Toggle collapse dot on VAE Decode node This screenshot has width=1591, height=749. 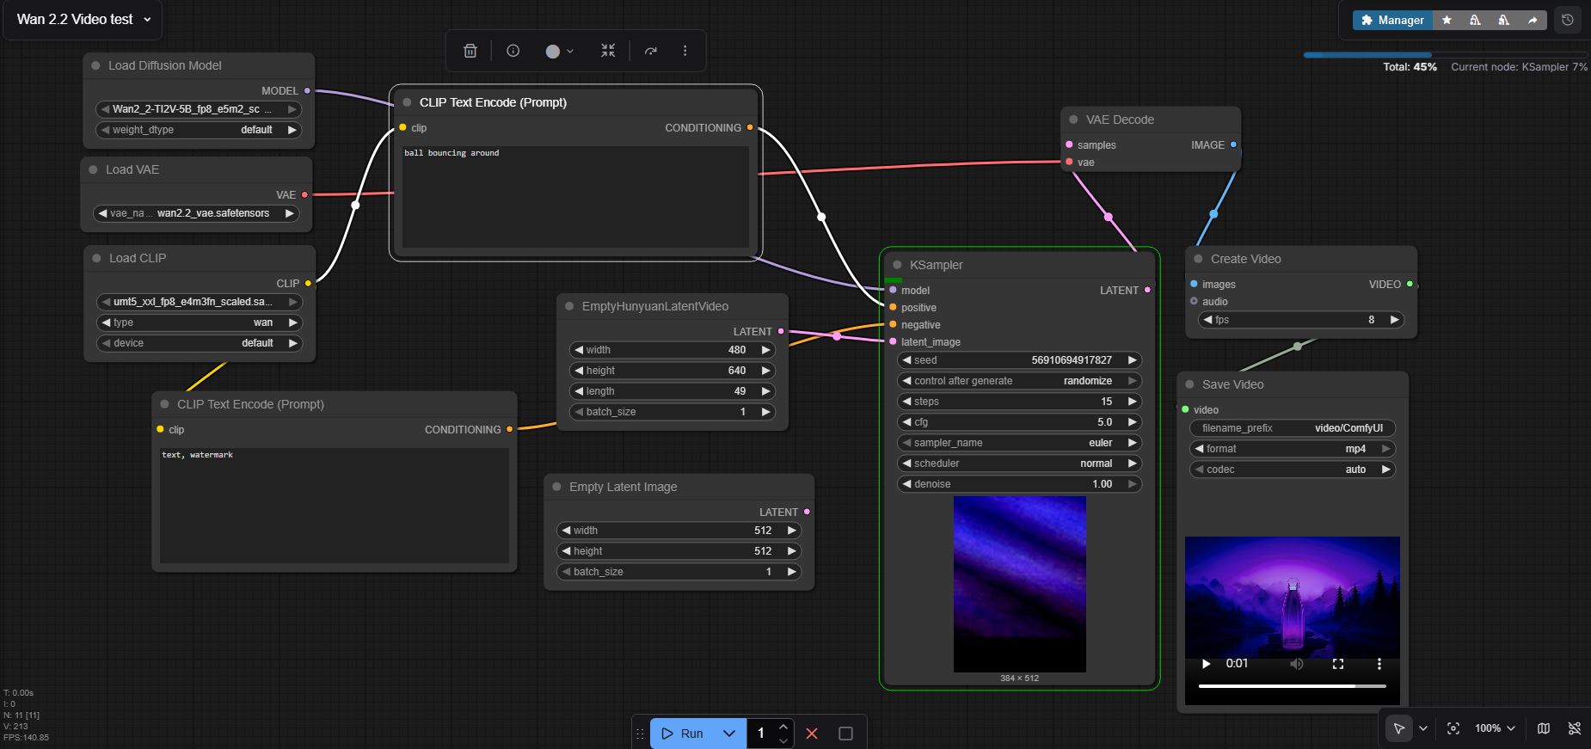pos(1073,120)
